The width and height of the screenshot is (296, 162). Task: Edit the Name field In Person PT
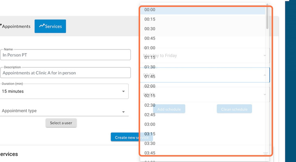pos(65,55)
